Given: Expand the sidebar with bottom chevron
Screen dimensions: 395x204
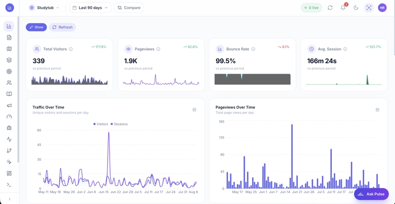Looking at the screenshot, I should pos(9,199).
